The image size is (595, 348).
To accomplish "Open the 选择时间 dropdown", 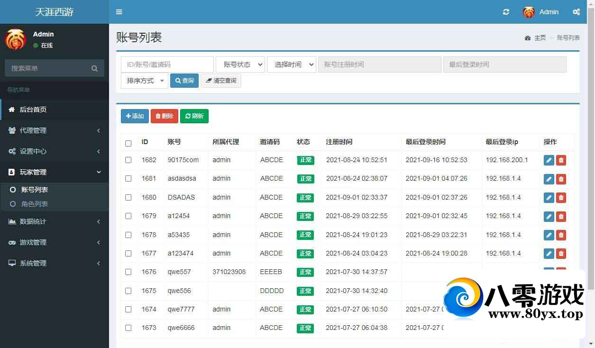I will 292,64.
